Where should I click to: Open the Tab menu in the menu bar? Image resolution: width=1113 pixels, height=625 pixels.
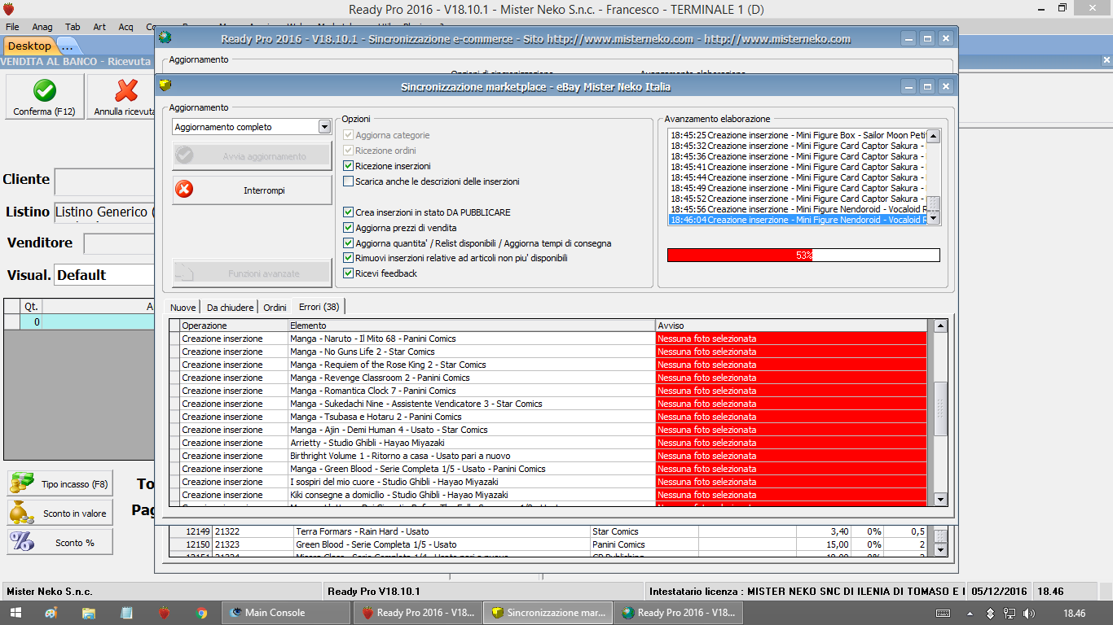[x=73, y=27]
